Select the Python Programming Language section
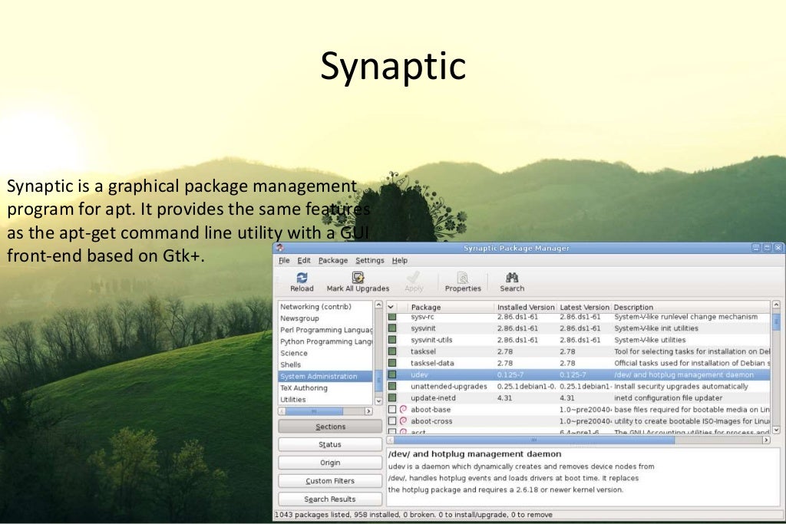Image resolution: width=786 pixels, height=524 pixels. coord(325,341)
